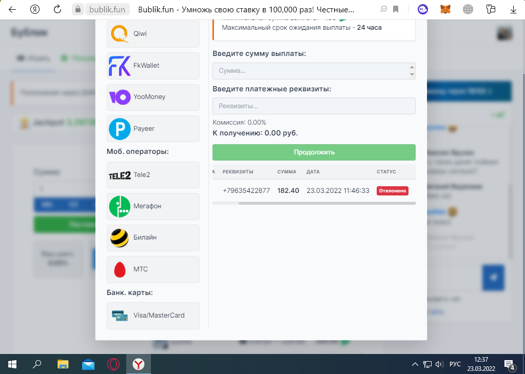Open the MetaMask fox extension

pyautogui.click(x=445, y=9)
